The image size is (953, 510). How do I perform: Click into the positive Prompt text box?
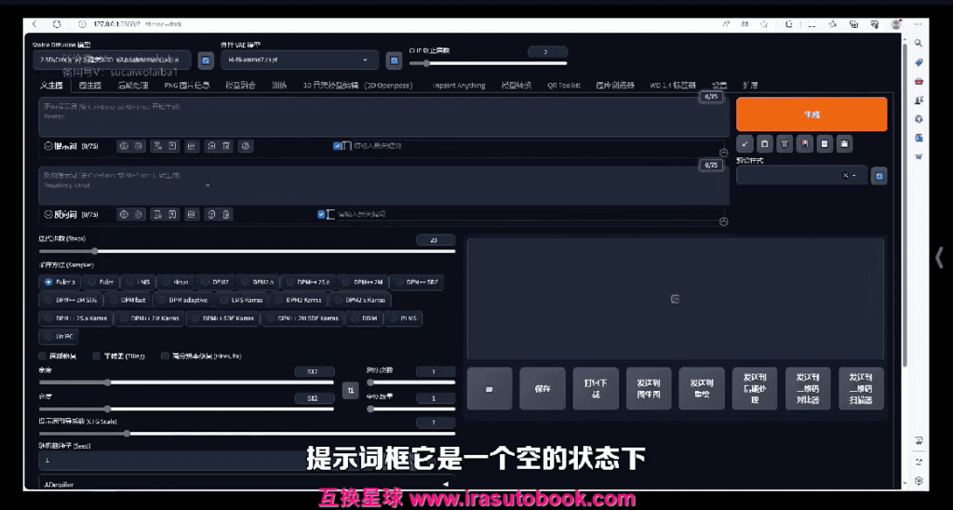[x=384, y=116]
